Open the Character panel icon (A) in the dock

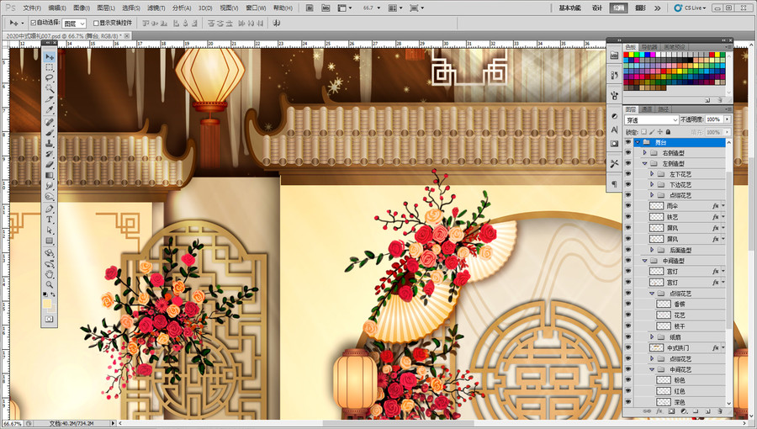614,130
